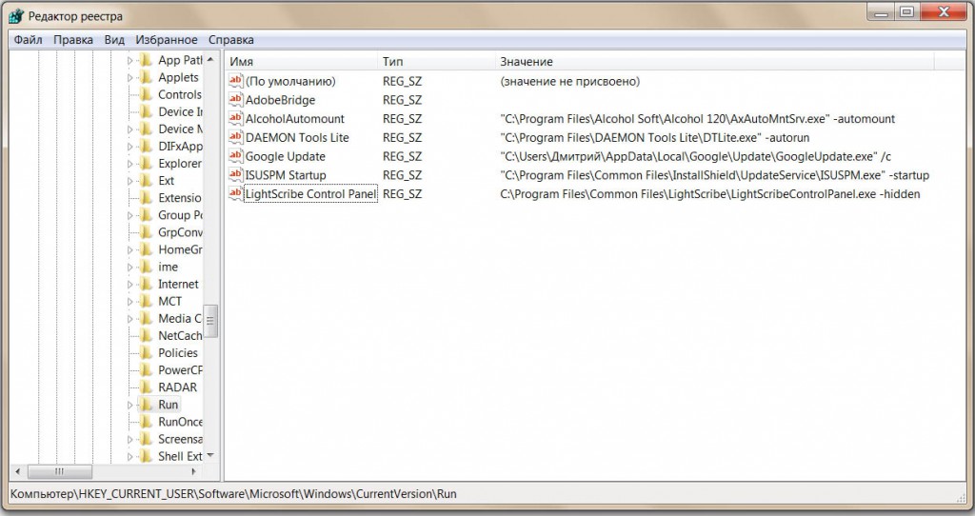Click the Registry Editor title bar icon
The height and width of the screenshot is (516, 975).
point(16,16)
